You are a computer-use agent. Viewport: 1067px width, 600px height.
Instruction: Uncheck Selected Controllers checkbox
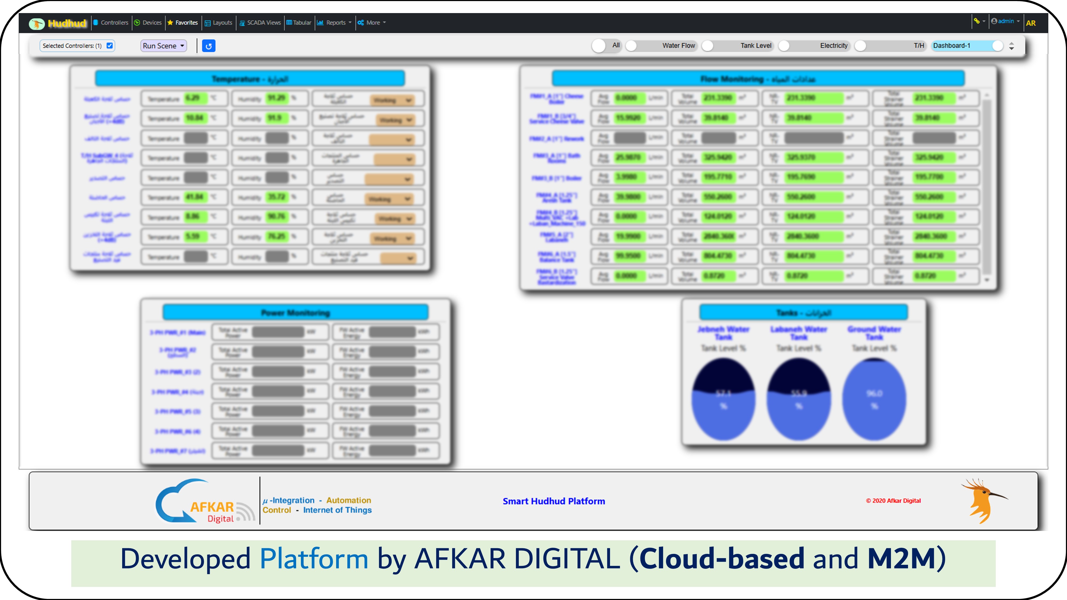[110, 46]
